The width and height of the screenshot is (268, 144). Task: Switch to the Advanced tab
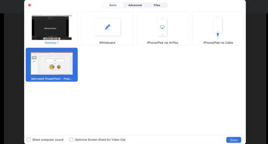point(135,5)
